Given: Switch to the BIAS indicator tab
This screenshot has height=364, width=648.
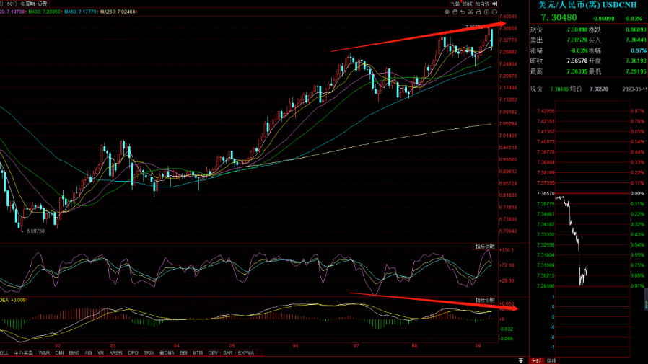Looking at the screenshot, I should point(74,353).
